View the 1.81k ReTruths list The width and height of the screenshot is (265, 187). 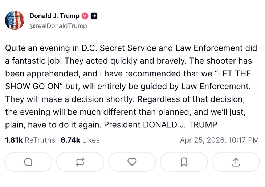pyautogui.click(x=30, y=140)
